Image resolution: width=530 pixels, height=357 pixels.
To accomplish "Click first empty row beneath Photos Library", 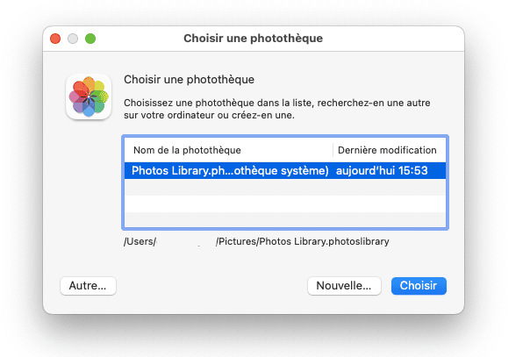I will 285,187.
